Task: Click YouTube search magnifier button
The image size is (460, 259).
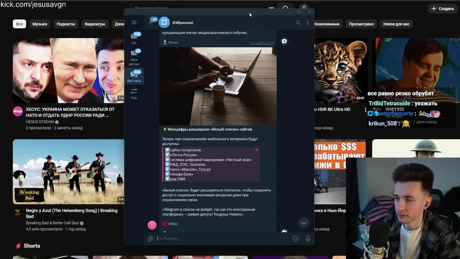Action: pyautogui.click(x=286, y=7)
